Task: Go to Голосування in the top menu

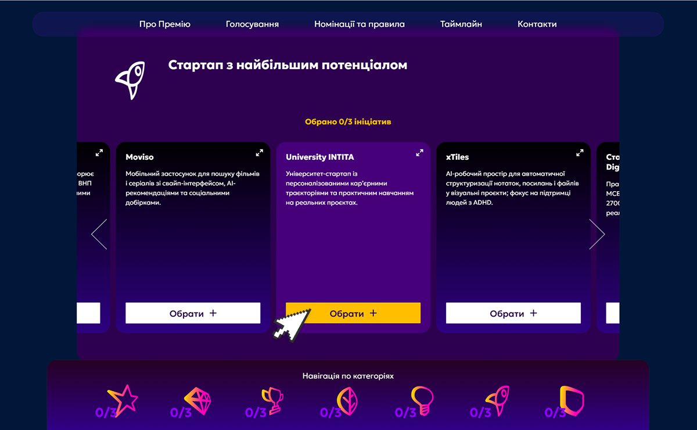Action: tap(252, 24)
